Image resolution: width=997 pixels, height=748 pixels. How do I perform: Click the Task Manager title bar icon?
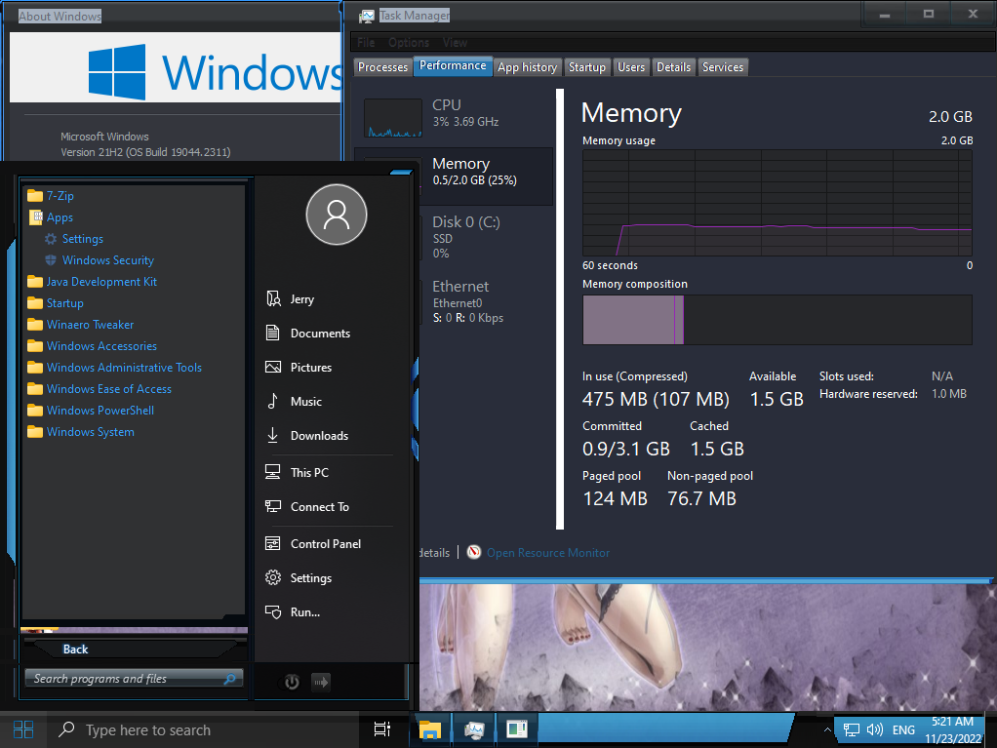click(367, 16)
